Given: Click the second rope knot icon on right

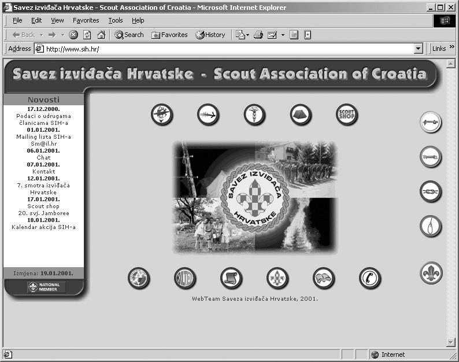Looking at the screenshot, I should pyautogui.click(x=431, y=157).
